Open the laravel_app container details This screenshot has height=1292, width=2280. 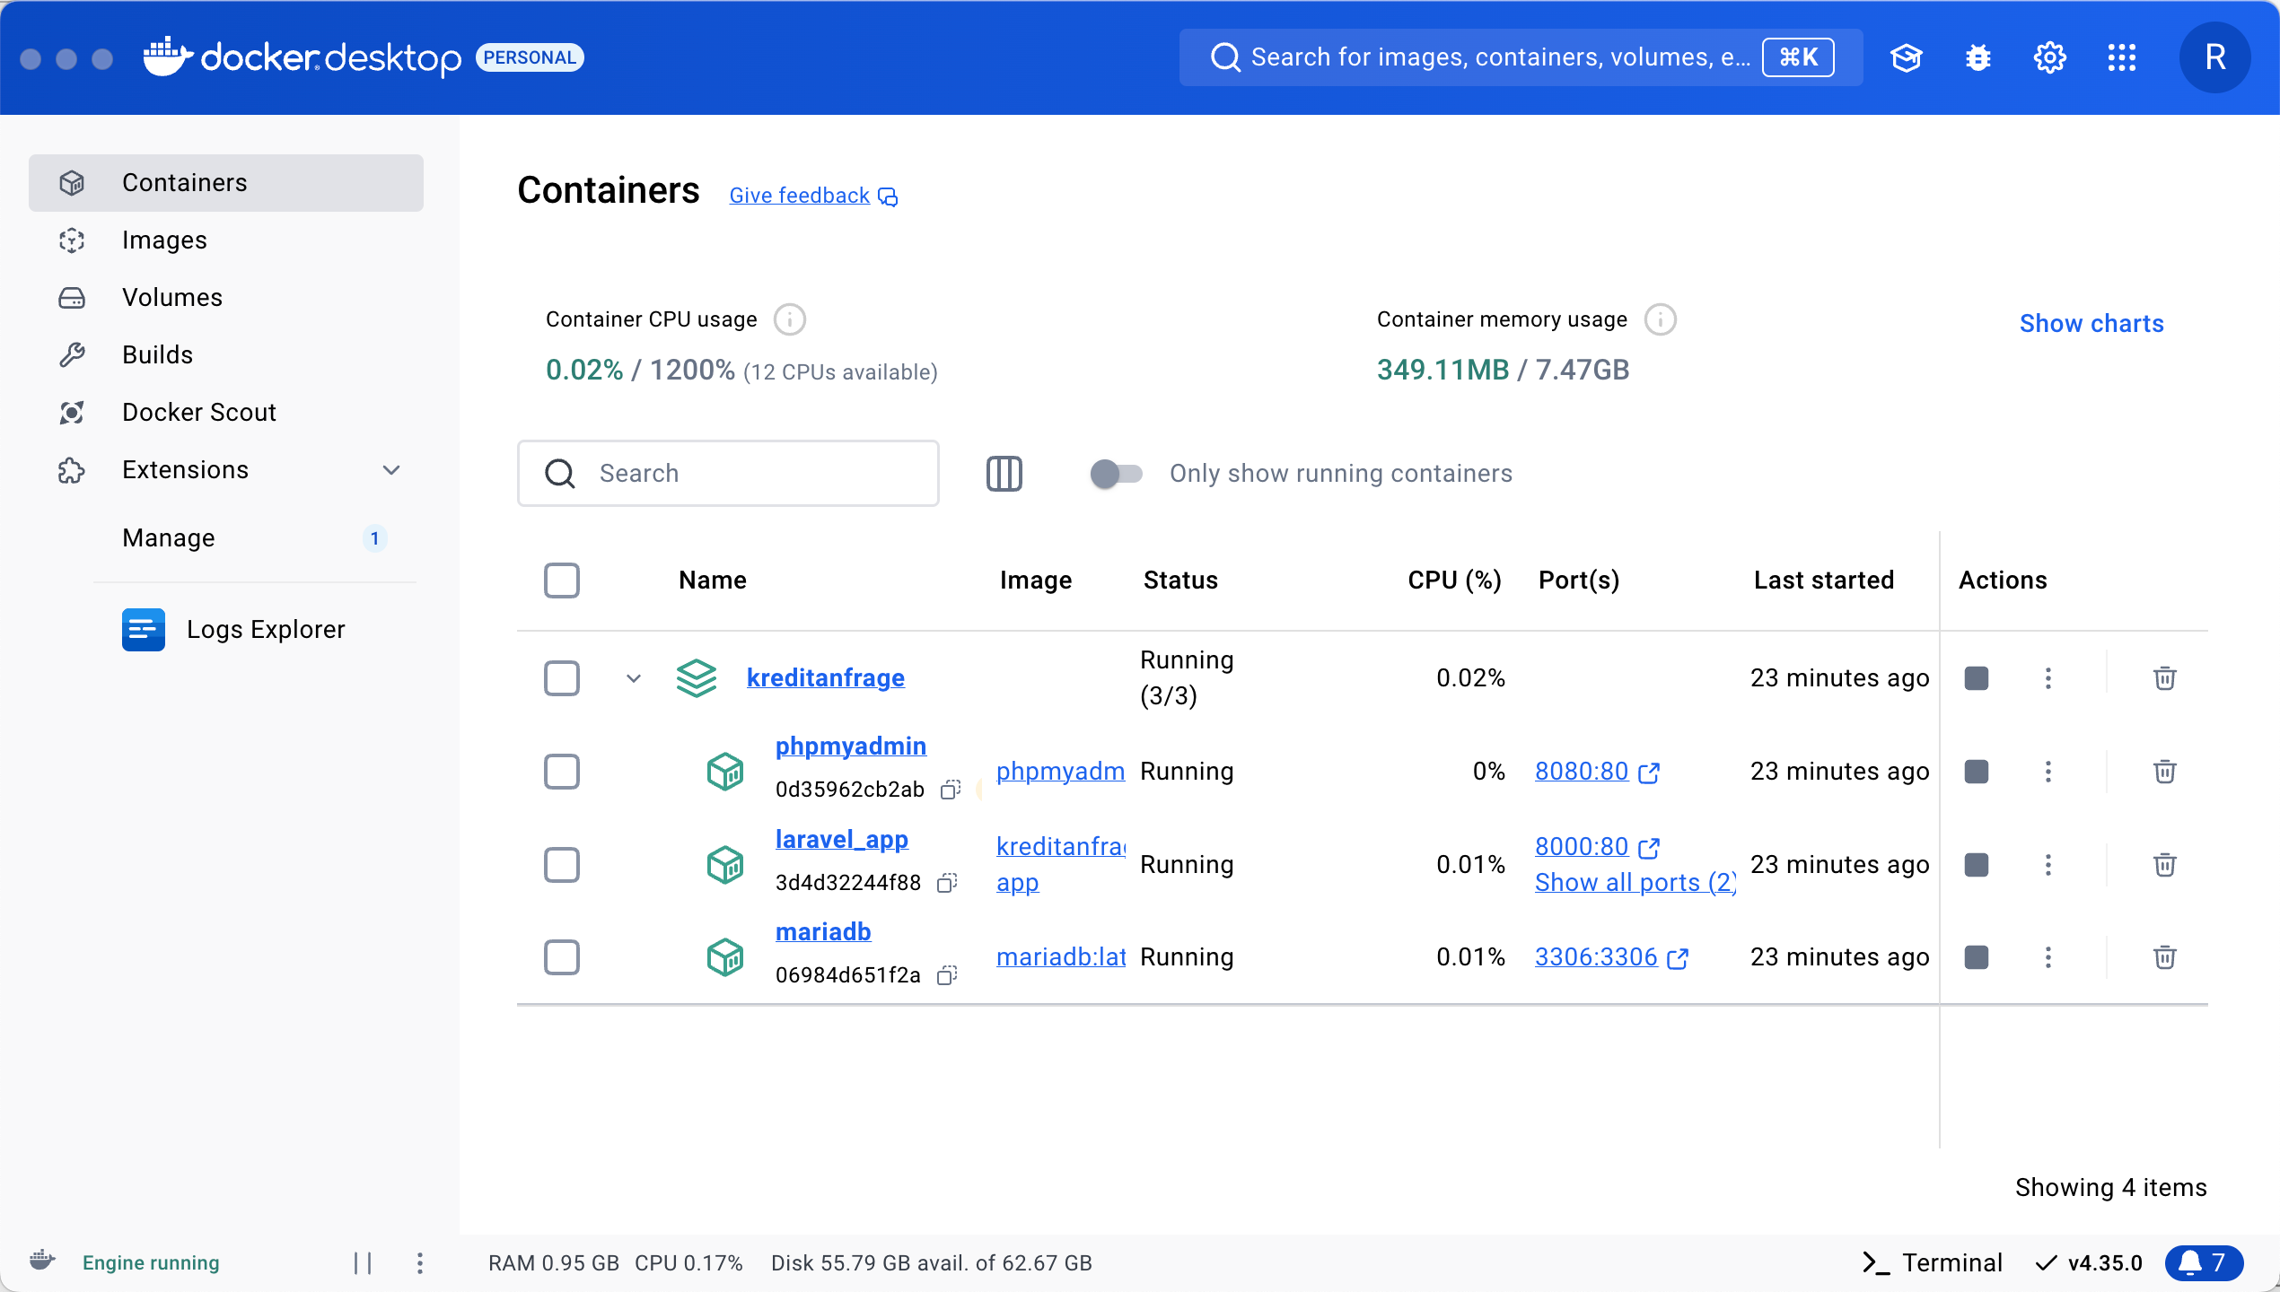[x=842, y=840]
